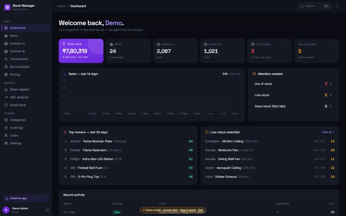Open Godown B card chevron
The height and width of the screenshot is (216, 346).
pyautogui.click(x=239, y=44)
